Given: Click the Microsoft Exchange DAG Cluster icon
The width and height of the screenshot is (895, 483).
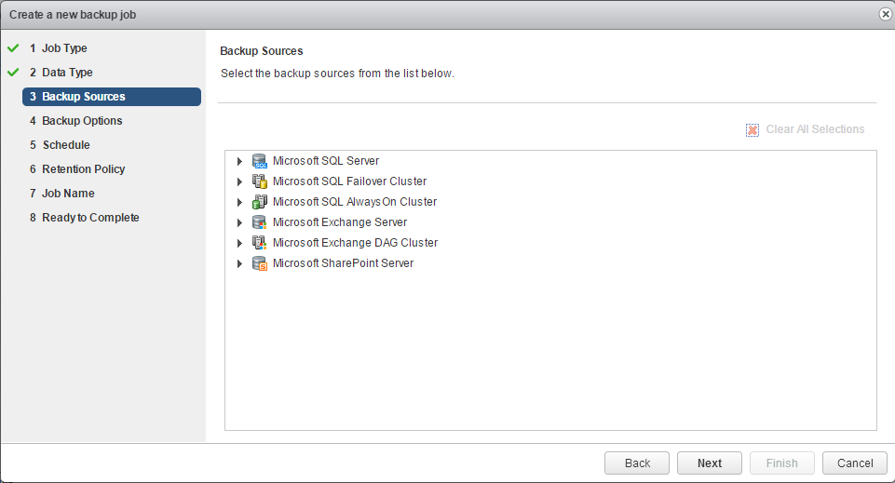Looking at the screenshot, I should (x=260, y=243).
